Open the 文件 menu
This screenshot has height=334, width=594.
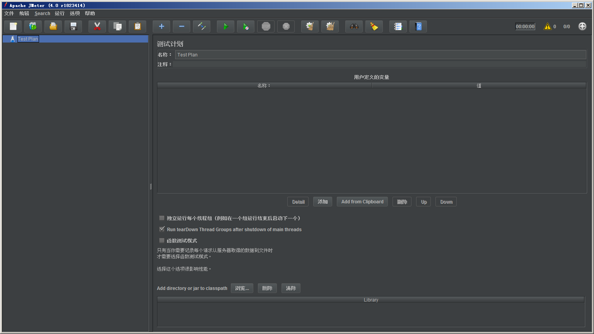(9, 13)
